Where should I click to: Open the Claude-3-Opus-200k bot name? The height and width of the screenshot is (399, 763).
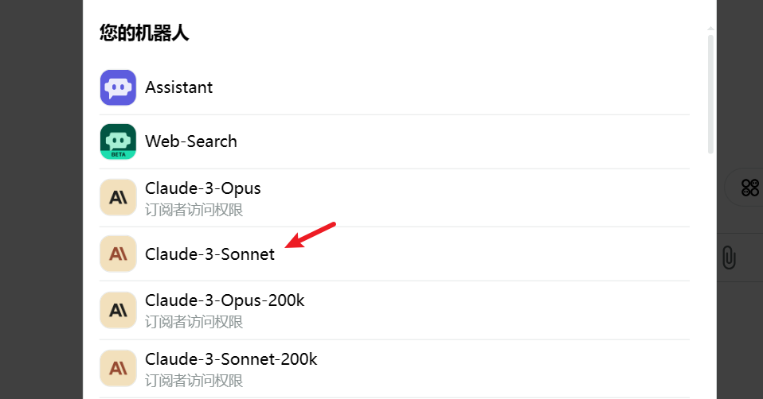pos(225,300)
